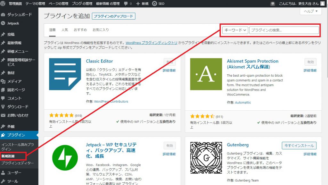Click the コメント bubble icon in sidebar

tap(3, 98)
